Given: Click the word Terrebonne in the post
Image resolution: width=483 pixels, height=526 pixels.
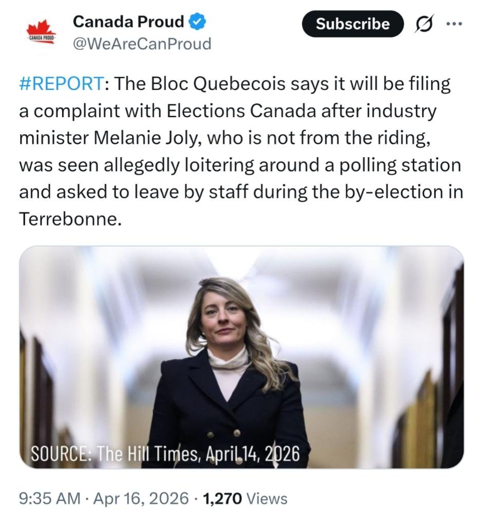Looking at the screenshot, I should click(x=71, y=218).
